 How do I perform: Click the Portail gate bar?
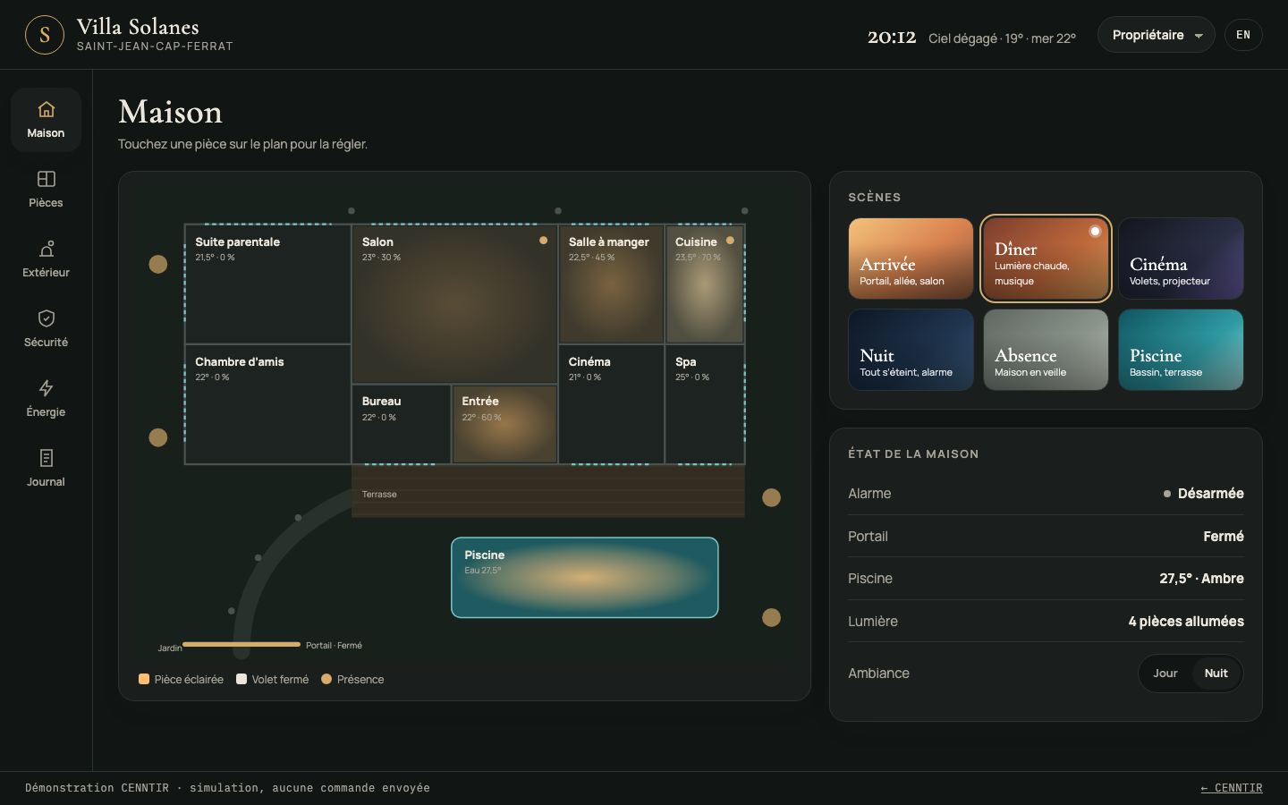coord(241,644)
